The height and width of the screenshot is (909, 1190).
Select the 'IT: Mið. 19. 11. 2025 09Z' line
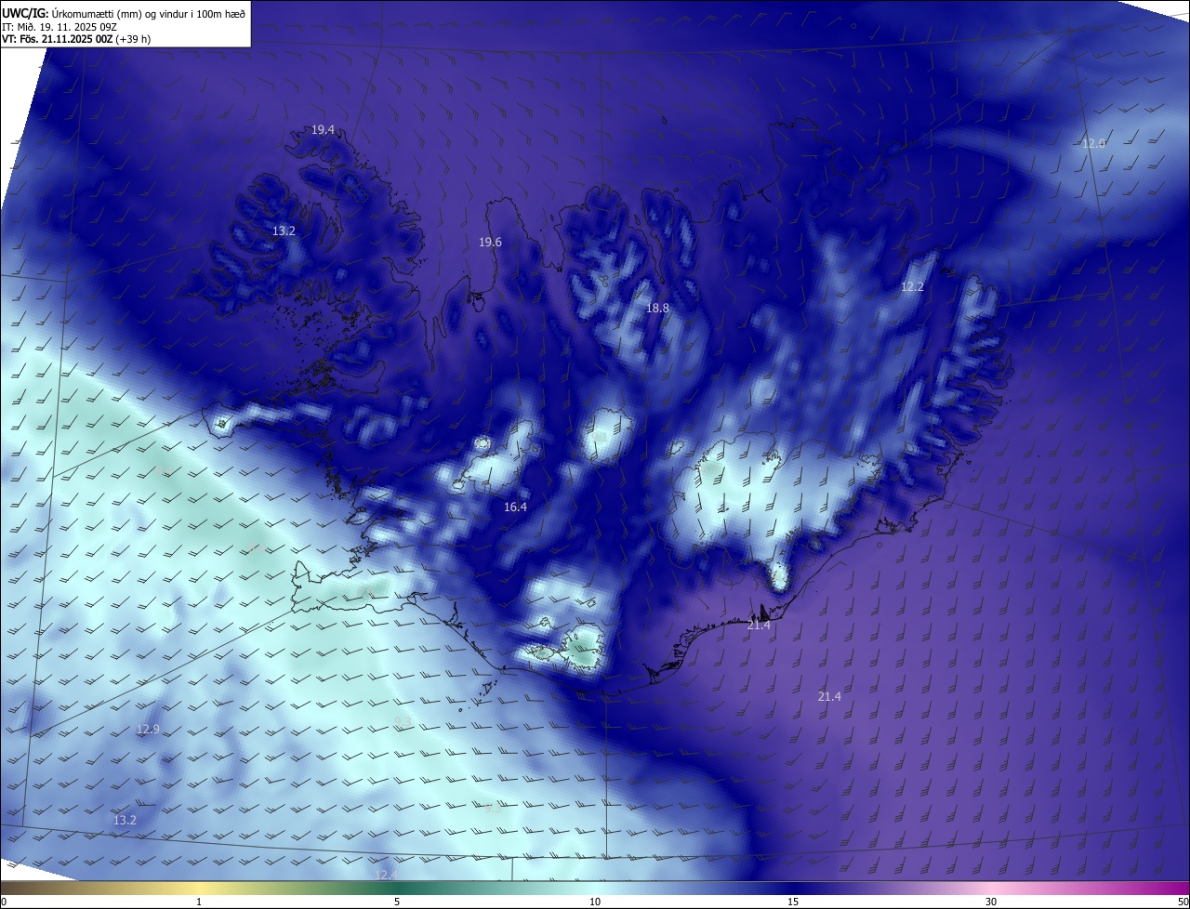click(59, 27)
